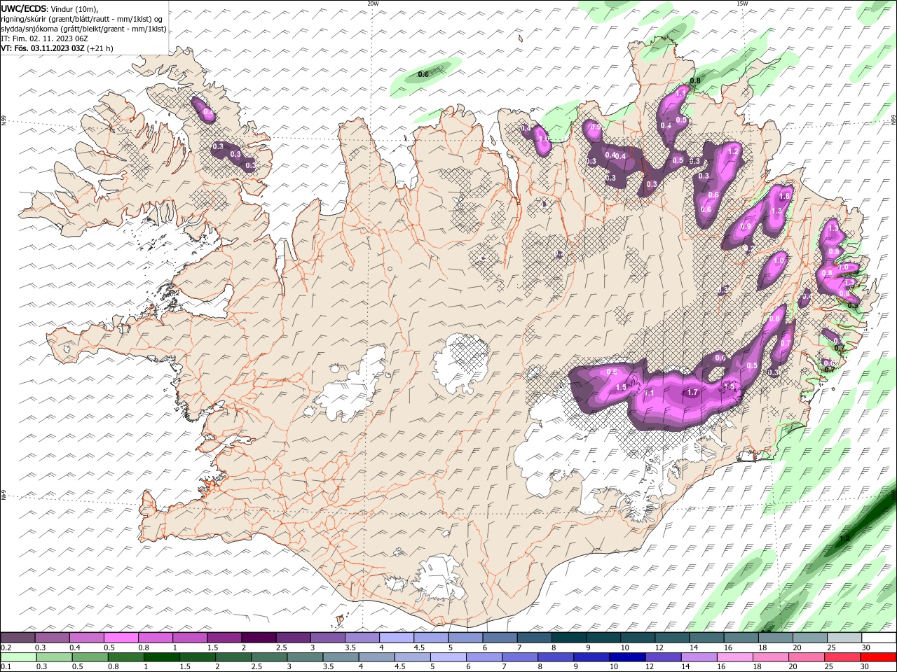Click the 0.2 label under the snow scale

click(6, 647)
